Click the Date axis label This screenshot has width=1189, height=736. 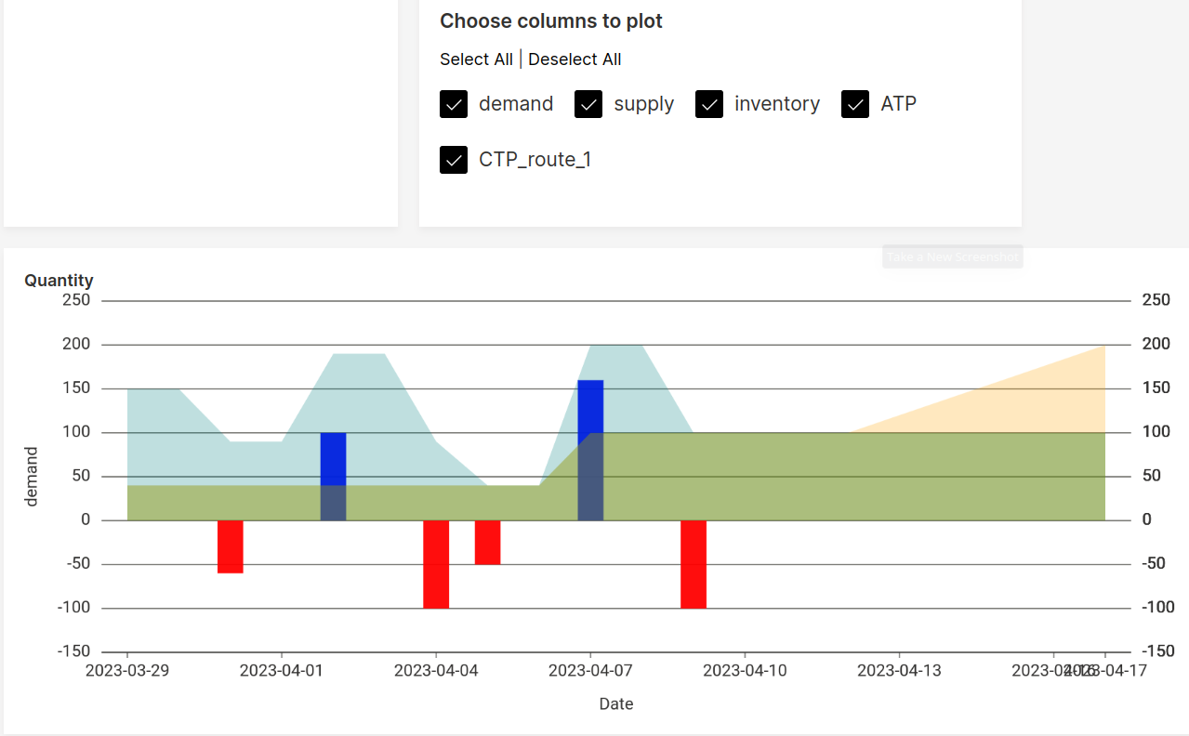615,703
